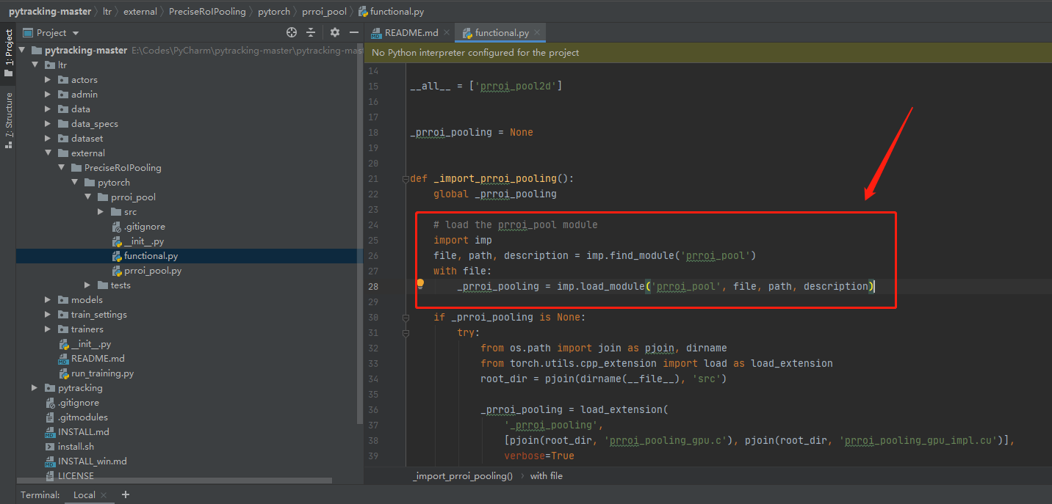
Task: Click 'pytorch' in the breadcrumb bar
Action: (x=274, y=11)
